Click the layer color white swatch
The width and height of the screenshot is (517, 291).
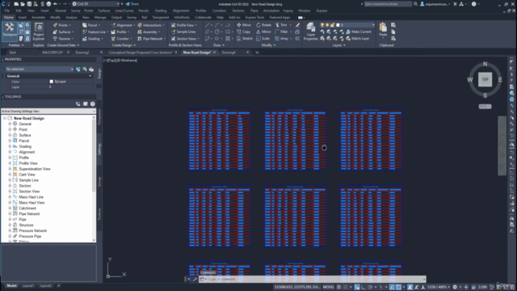point(338,25)
